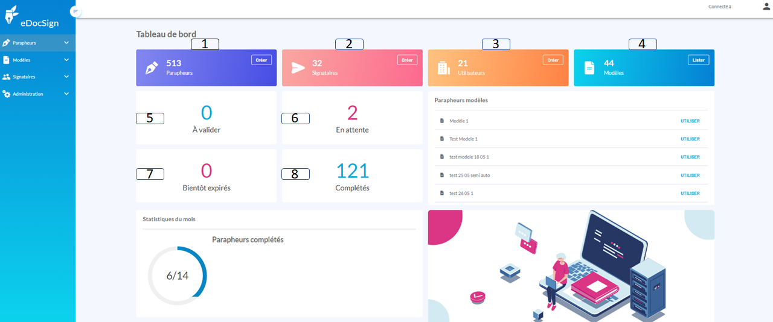Open the user account icon
The height and width of the screenshot is (322, 773).
766,7
